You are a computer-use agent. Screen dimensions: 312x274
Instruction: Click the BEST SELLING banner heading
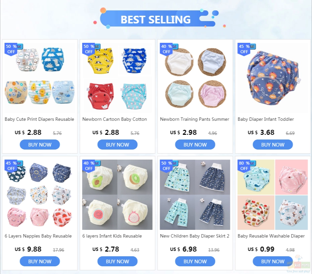coord(156,19)
